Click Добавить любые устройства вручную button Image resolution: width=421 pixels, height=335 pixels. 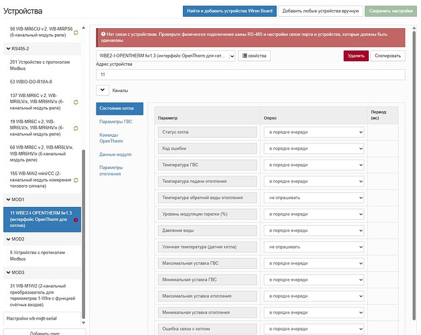point(320,11)
